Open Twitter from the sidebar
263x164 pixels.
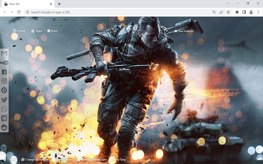point(4,100)
